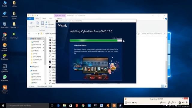Toggle system audio speaker in recorder

(x=183, y=103)
